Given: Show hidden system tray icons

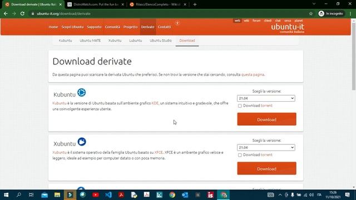Looking at the screenshot, I should (280, 195).
